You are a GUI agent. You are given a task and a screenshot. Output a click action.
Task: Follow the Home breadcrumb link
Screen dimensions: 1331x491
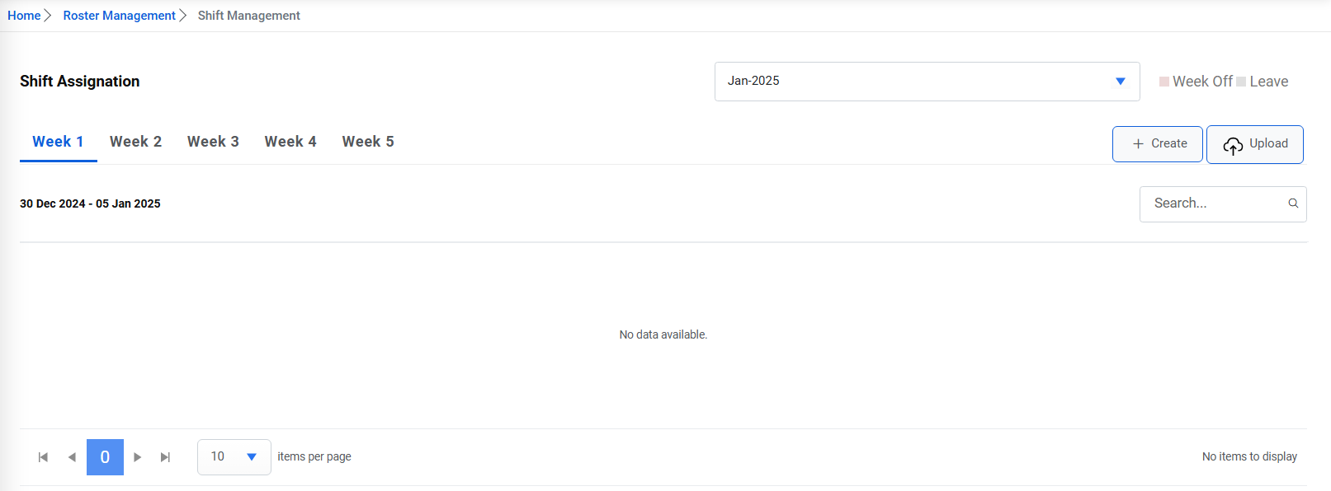pyautogui.click(x=24, y=16)
